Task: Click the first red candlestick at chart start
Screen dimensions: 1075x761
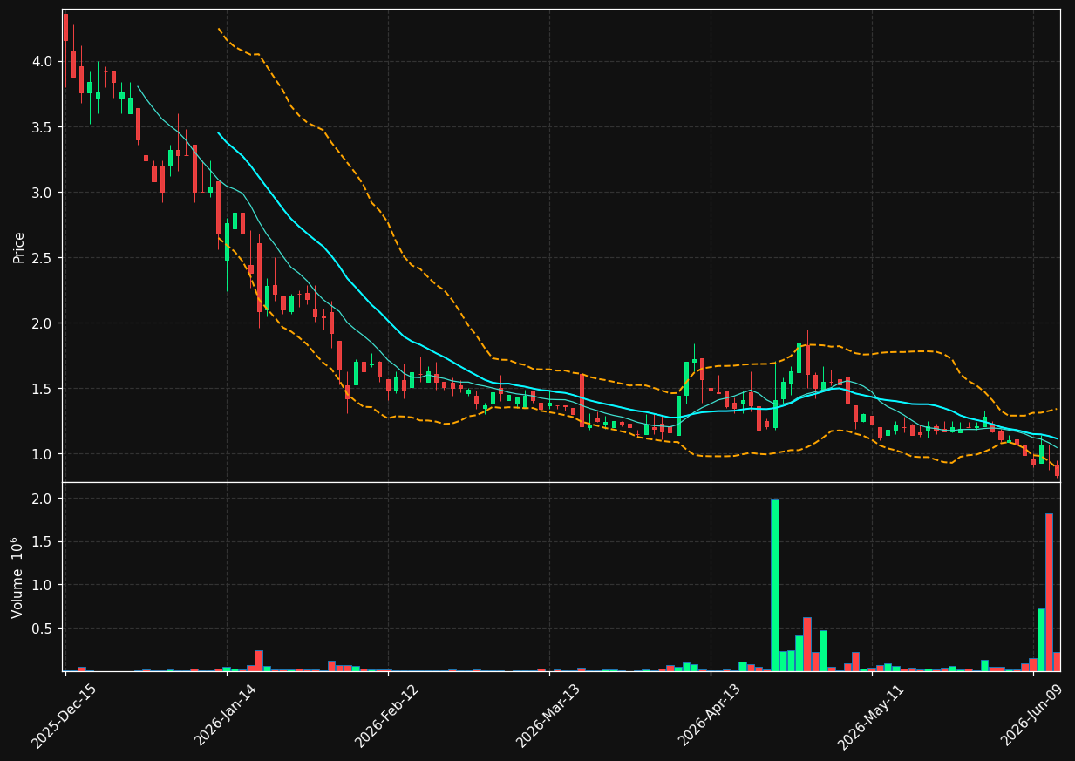Action: 65,27
